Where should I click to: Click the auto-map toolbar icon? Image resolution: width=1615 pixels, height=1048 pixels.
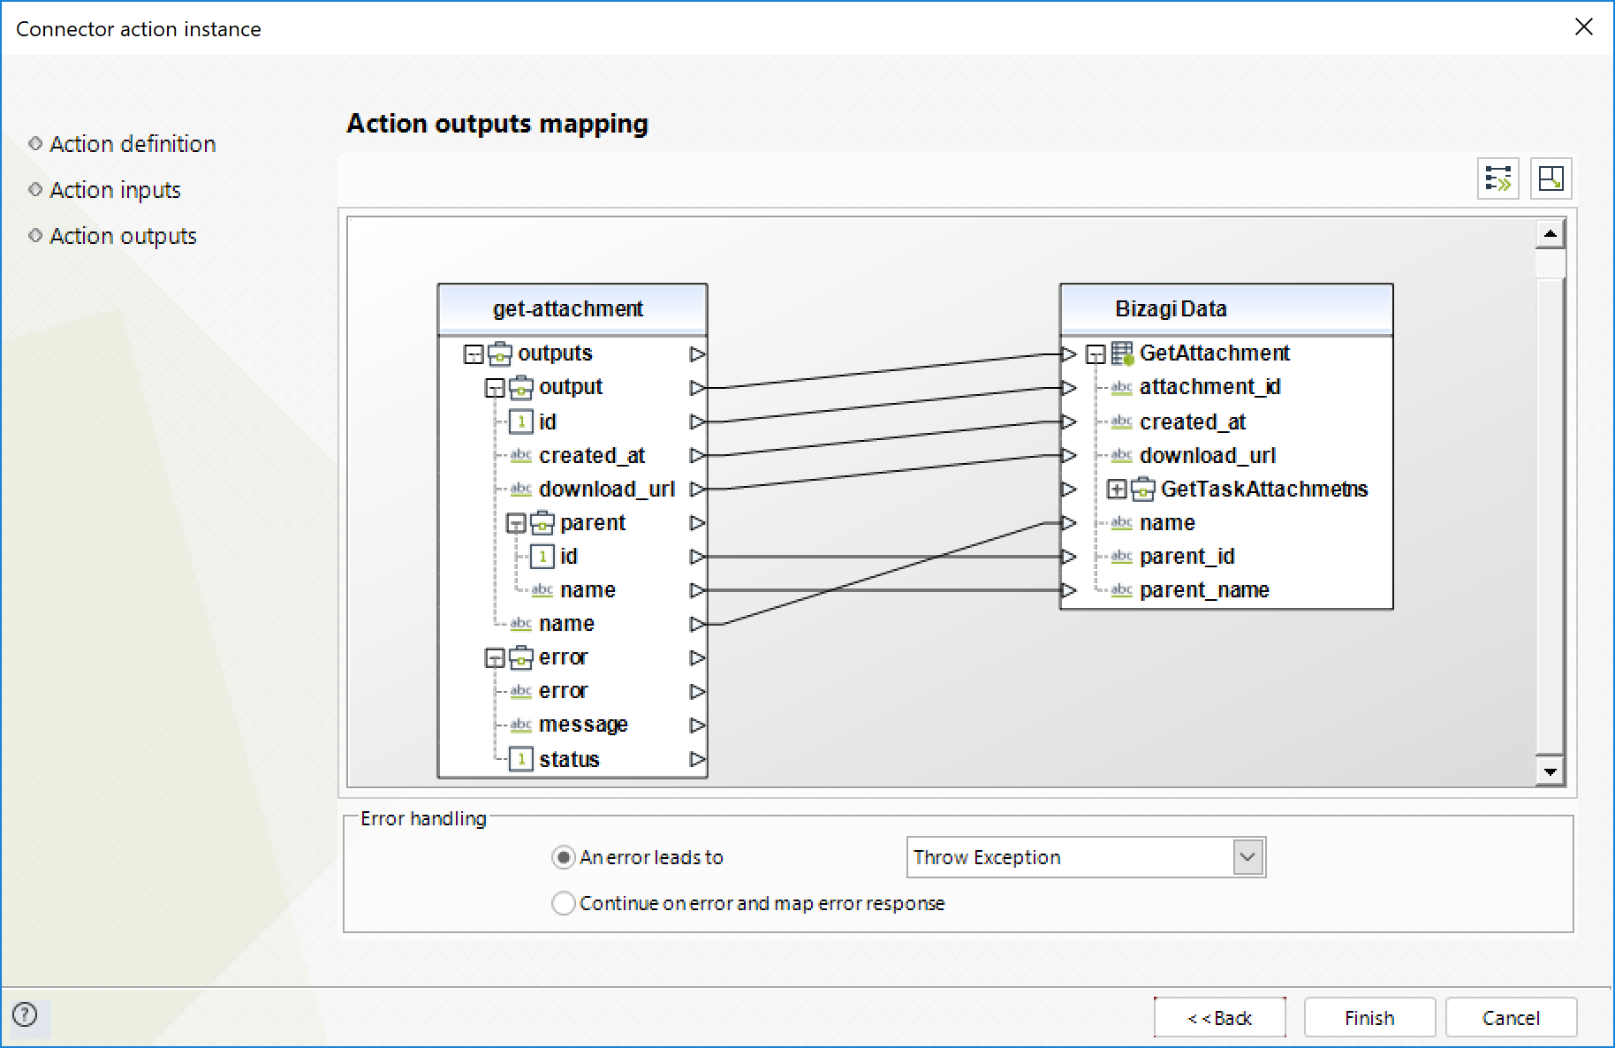(1498, 178)
